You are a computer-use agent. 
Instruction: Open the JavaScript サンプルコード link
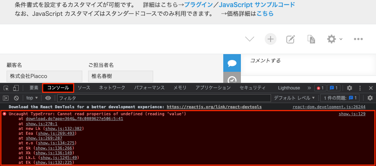click(x=257, y=4)
